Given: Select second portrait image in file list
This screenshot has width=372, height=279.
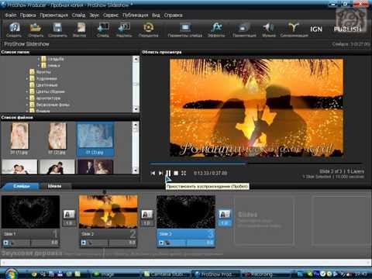Looking at the screenshot, I should (x=57, y=136).
